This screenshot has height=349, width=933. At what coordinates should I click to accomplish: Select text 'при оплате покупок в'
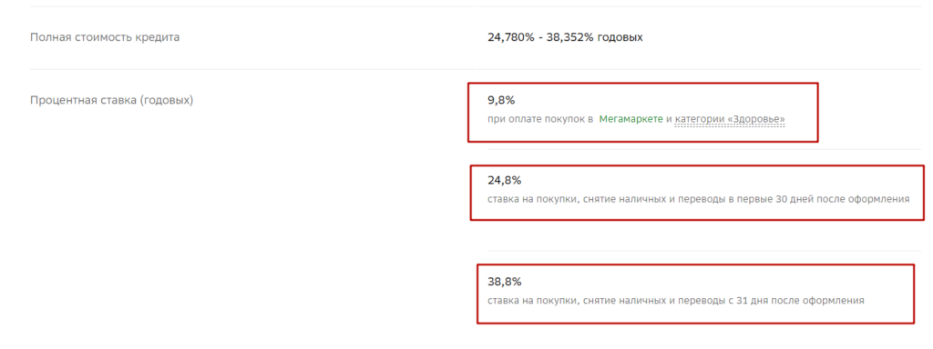click(x=540, y=119)
